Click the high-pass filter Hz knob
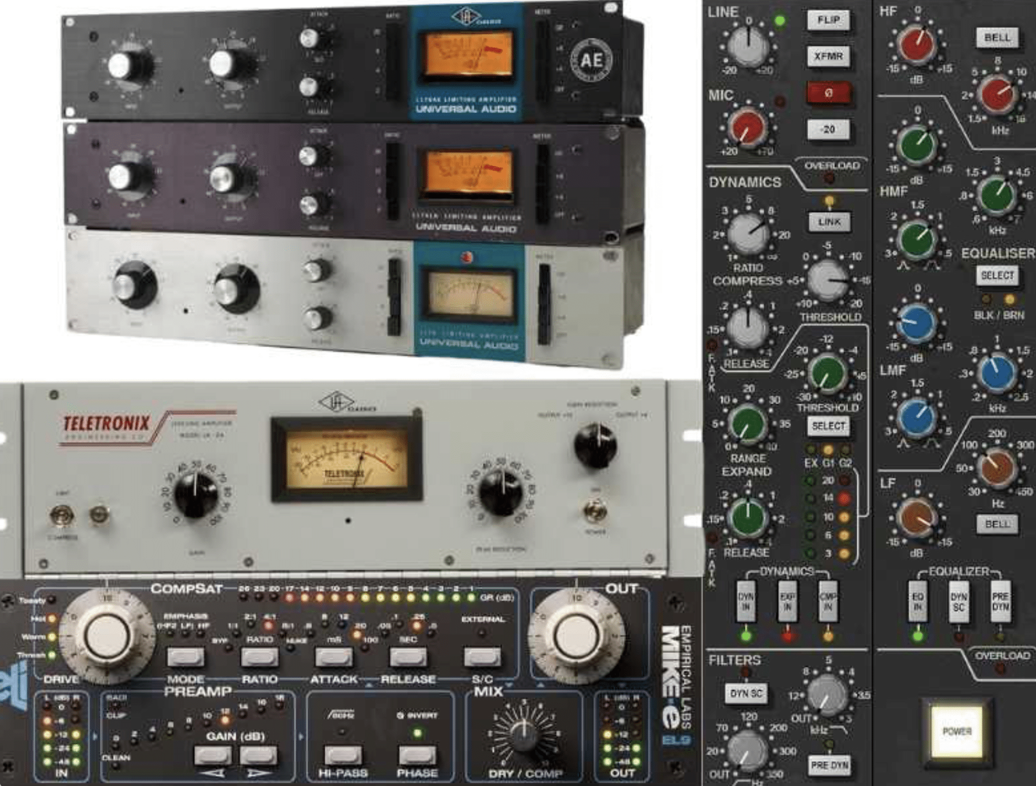The width and height of the screenshot is (1036, 786). [748, 750]
